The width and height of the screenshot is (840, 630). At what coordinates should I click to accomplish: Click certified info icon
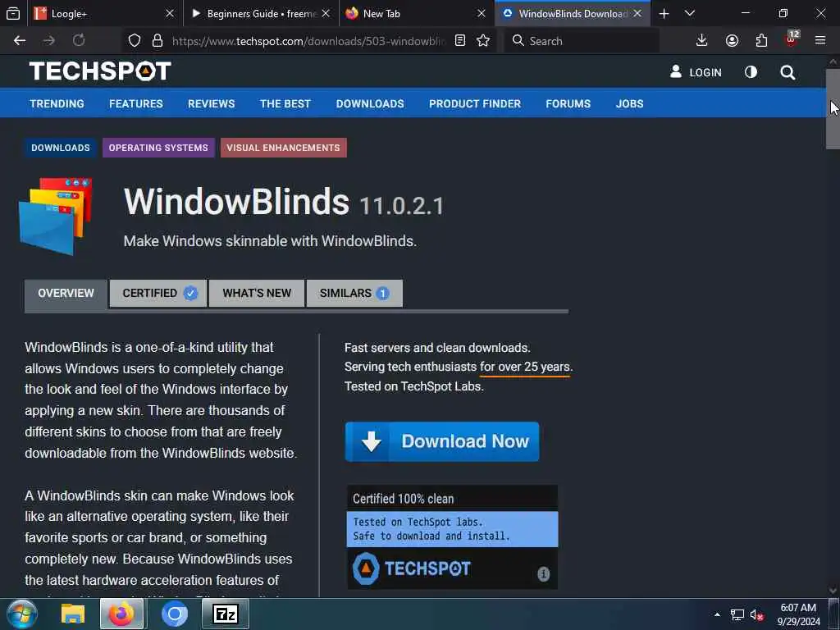[x=543, y=573]
